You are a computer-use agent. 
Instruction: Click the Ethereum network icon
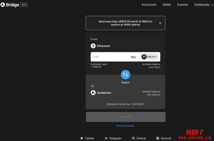93,46
